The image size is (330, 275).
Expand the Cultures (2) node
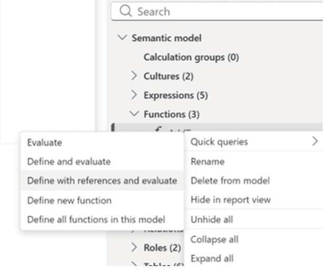point(134,76)
